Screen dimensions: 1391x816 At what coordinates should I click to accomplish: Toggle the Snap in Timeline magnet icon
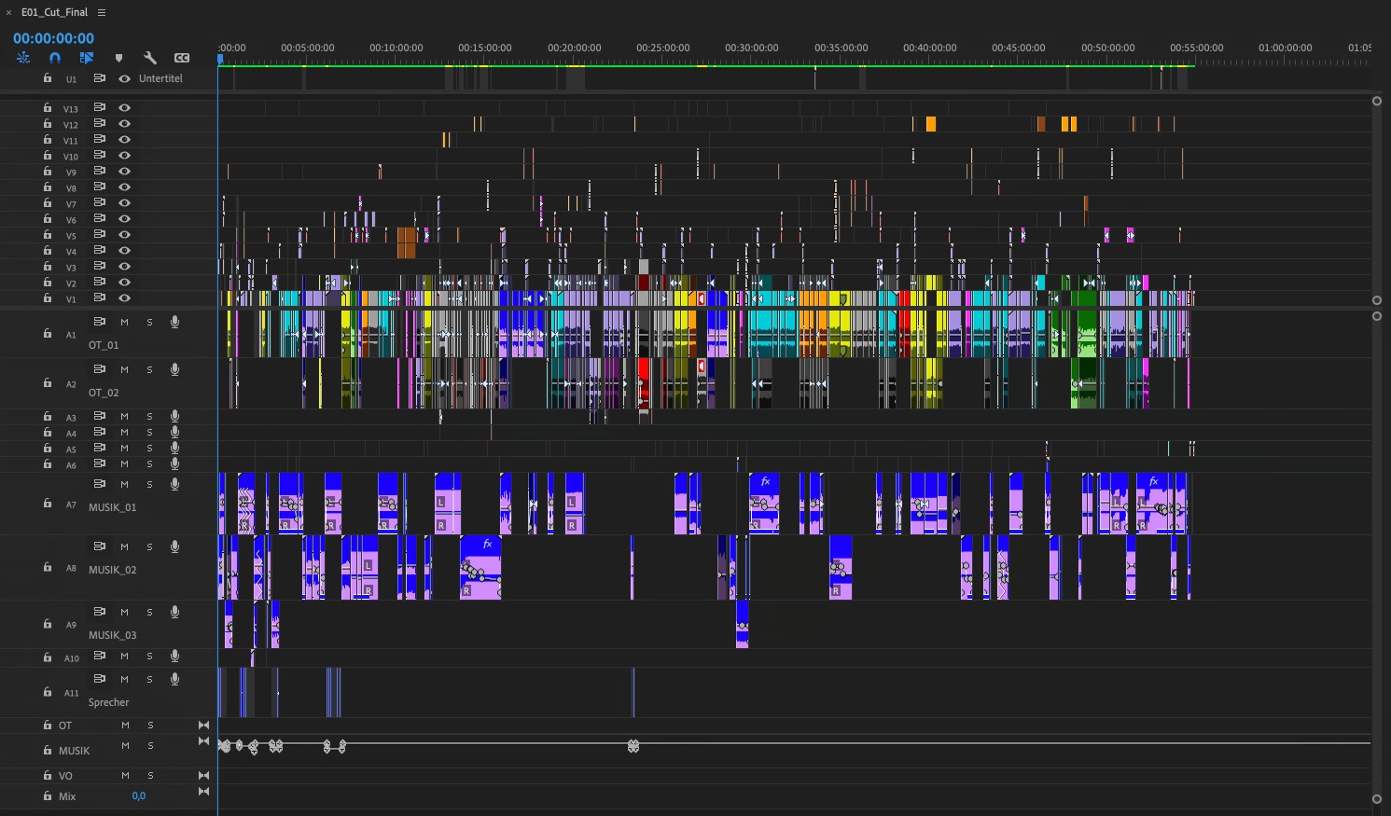(55, 58)
